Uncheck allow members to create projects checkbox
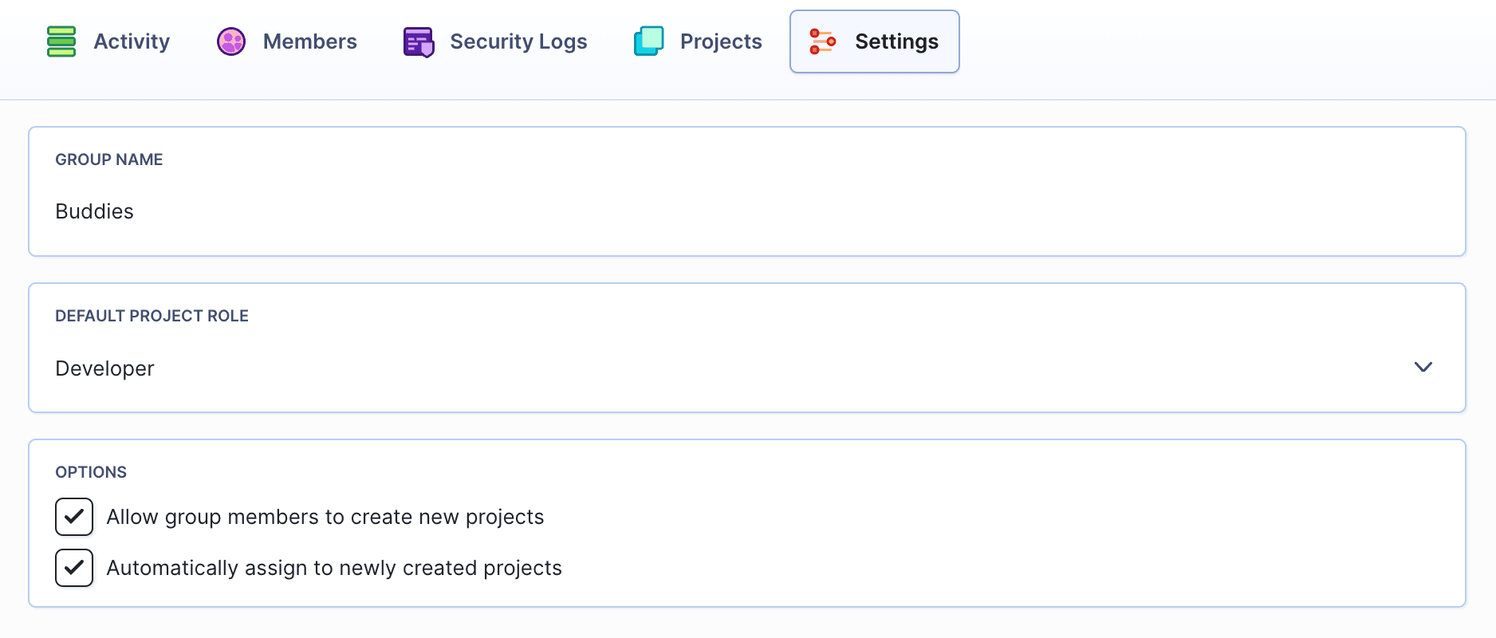Viewport: 1496px width, 638px height. click(74, 517)
